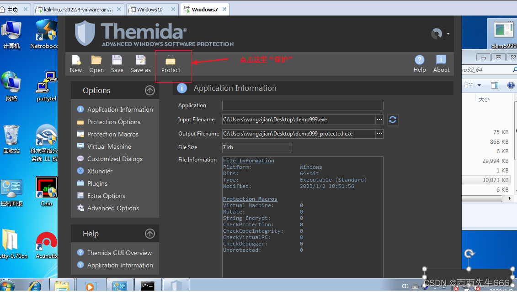Open a project file with Open icon
This screenshot has width=517, height=292.
point(96,64)
